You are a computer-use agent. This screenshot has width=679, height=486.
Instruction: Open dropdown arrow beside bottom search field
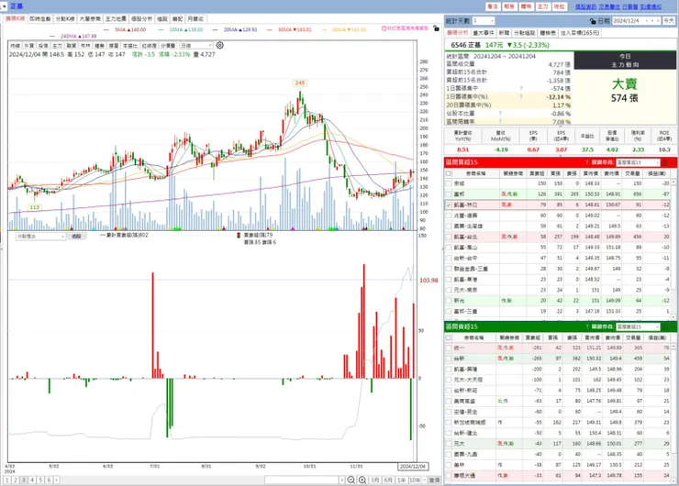(342, 480)
